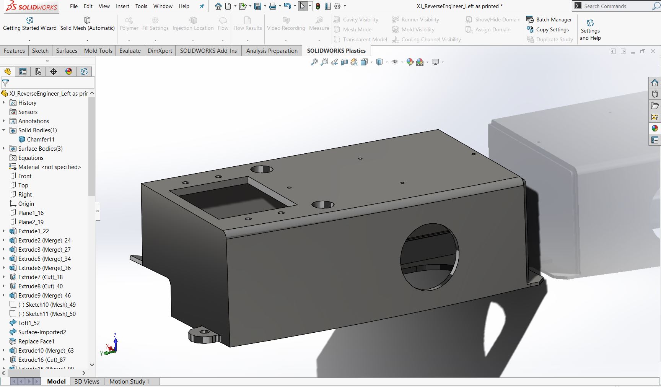Open the 3D Views tab

[87, 381]
